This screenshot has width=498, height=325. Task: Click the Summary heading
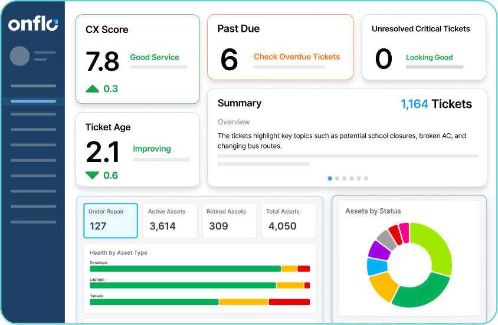pyautogui.click(x=240, y=103)
